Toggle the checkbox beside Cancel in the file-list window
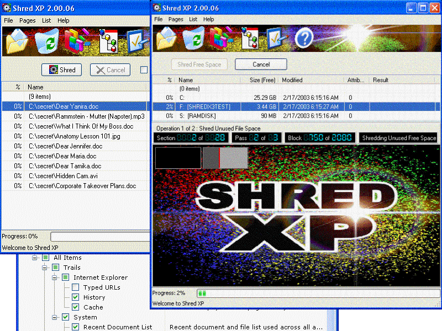The image size is (442, 331). point(144,70)
